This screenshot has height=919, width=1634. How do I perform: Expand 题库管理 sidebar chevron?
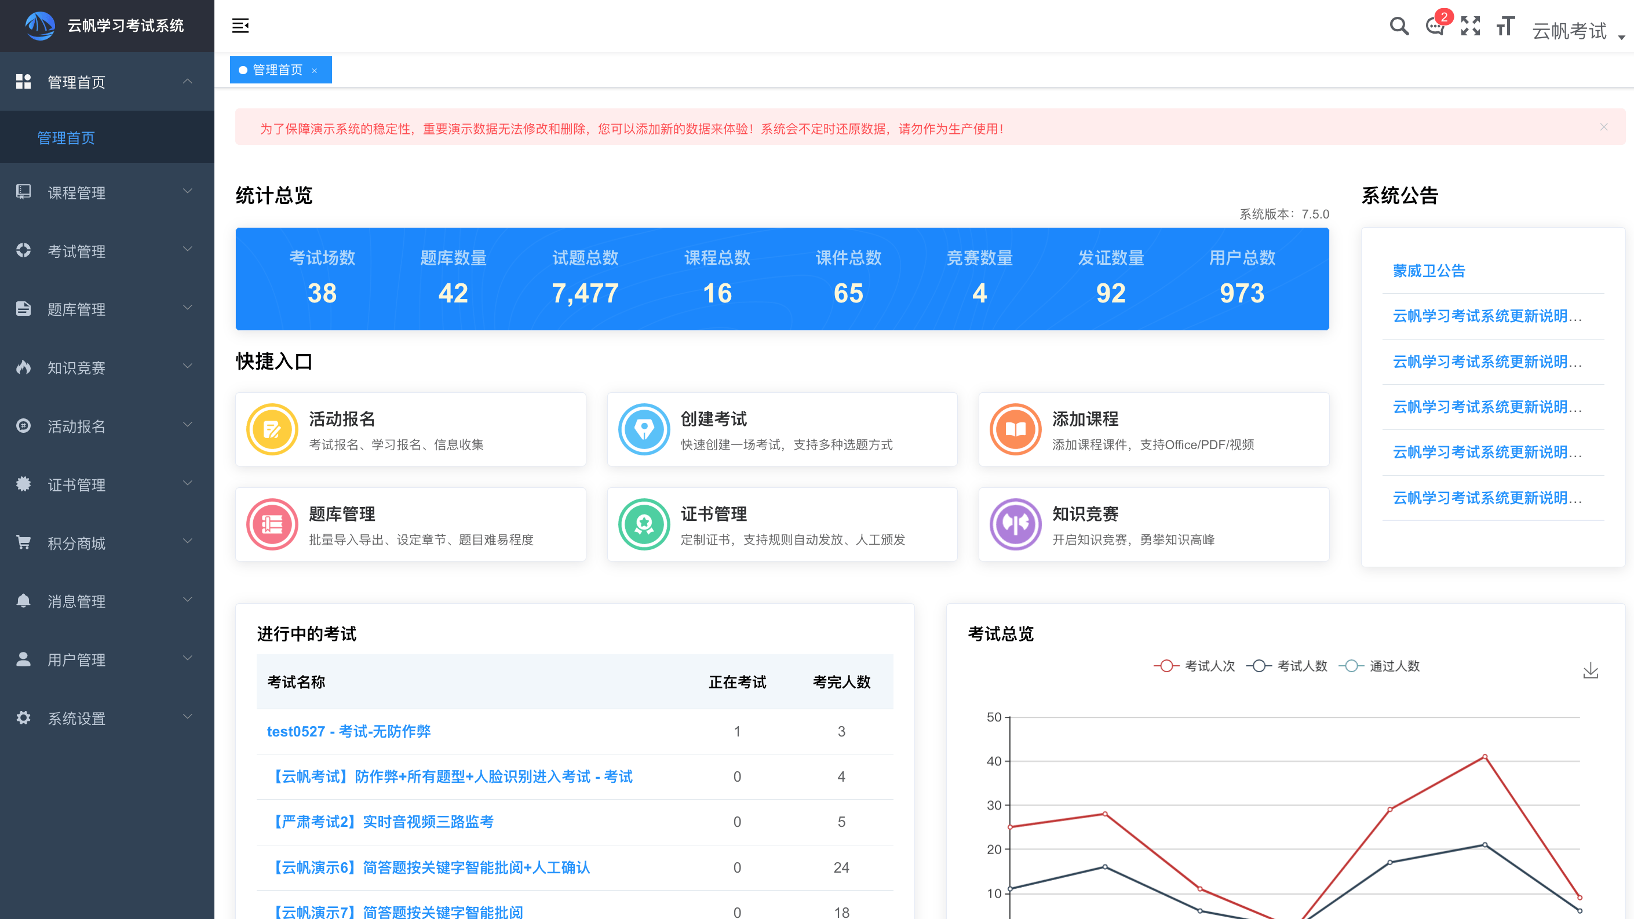187,308
